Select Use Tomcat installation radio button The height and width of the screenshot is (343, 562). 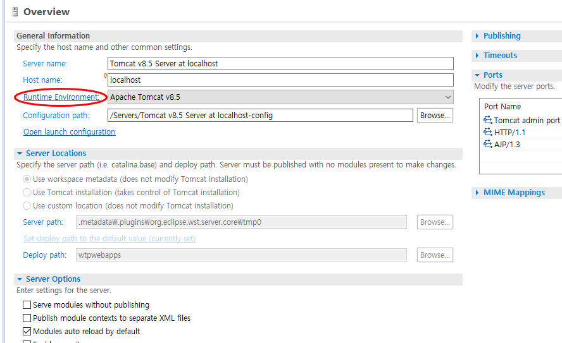coord(27,193)
